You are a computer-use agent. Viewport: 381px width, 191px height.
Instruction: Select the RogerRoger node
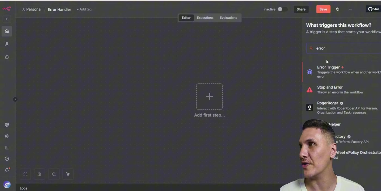point(342,108)
